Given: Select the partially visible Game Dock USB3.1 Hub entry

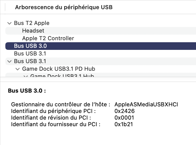Looking at the screenshot, I should [62, 76].
